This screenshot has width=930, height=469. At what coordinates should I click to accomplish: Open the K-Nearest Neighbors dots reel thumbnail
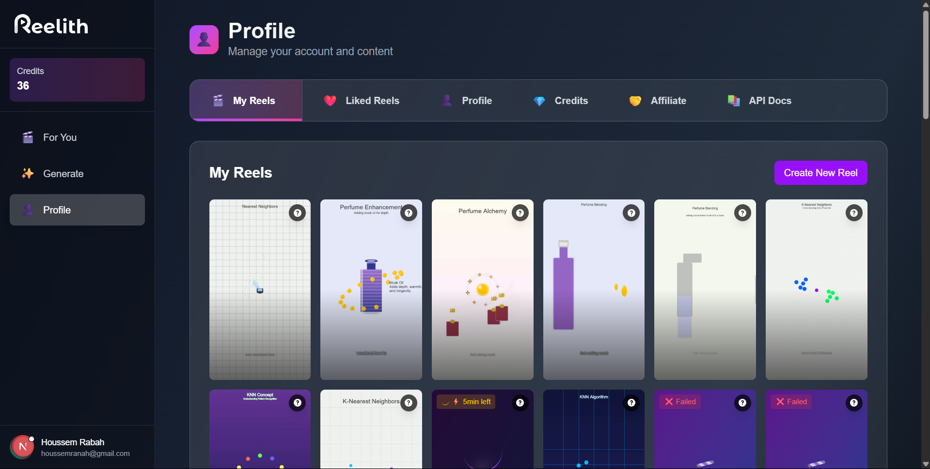click(816, 289)
